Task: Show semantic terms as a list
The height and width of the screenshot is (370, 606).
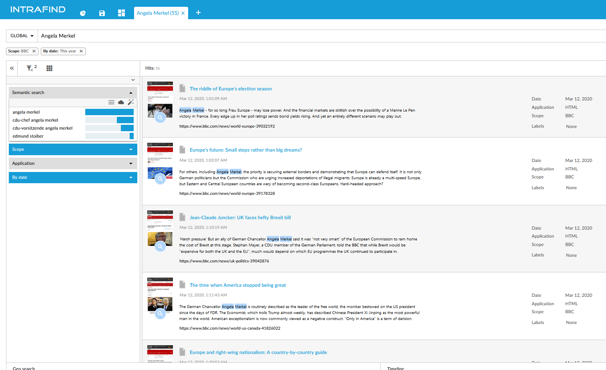Action: [111, 102]
